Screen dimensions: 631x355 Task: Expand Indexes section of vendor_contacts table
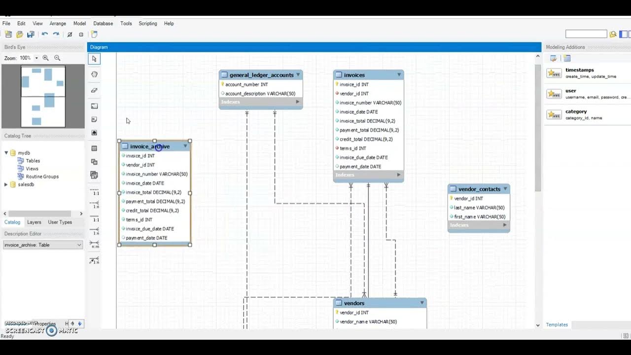(x=505, y=225)
